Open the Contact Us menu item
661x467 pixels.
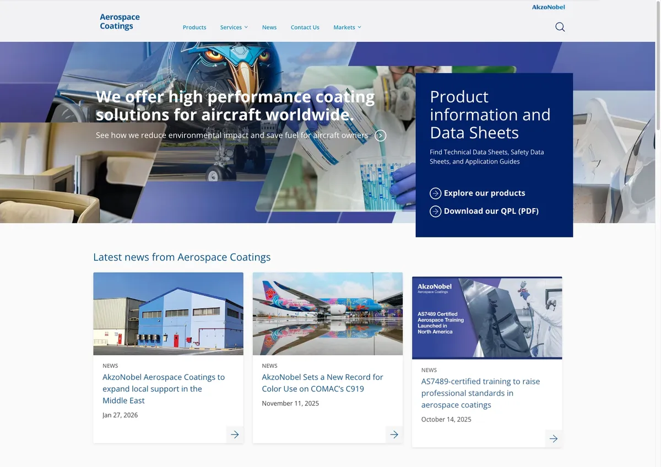point(305,27)
